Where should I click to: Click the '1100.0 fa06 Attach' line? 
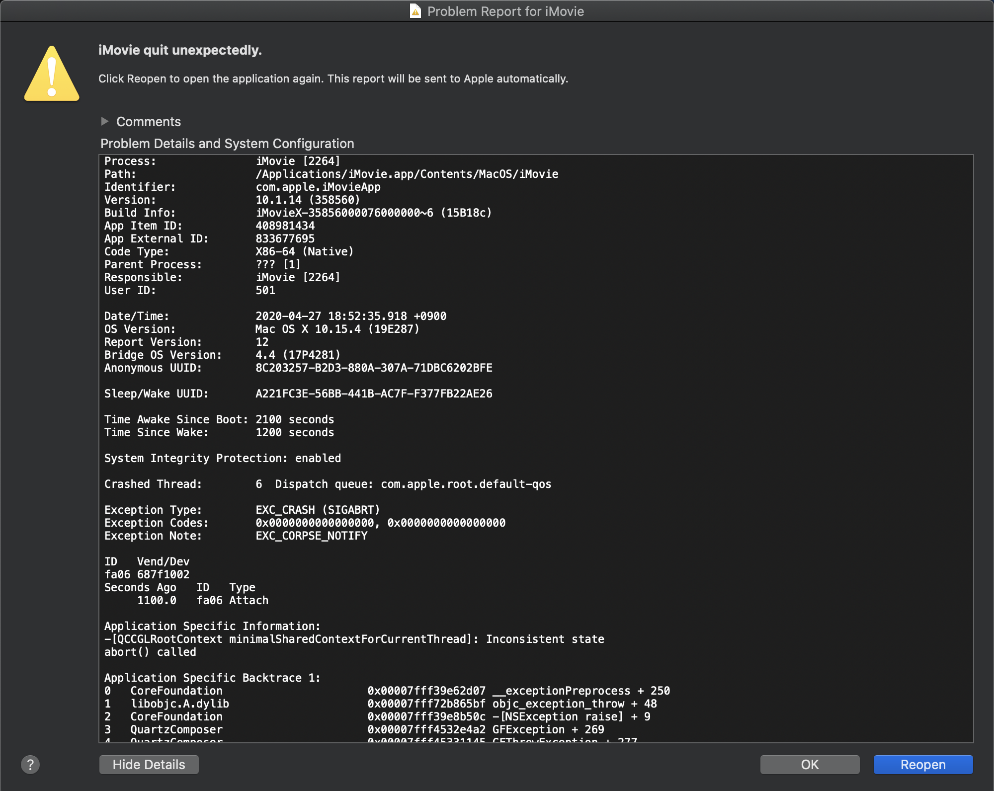point(203,600)
